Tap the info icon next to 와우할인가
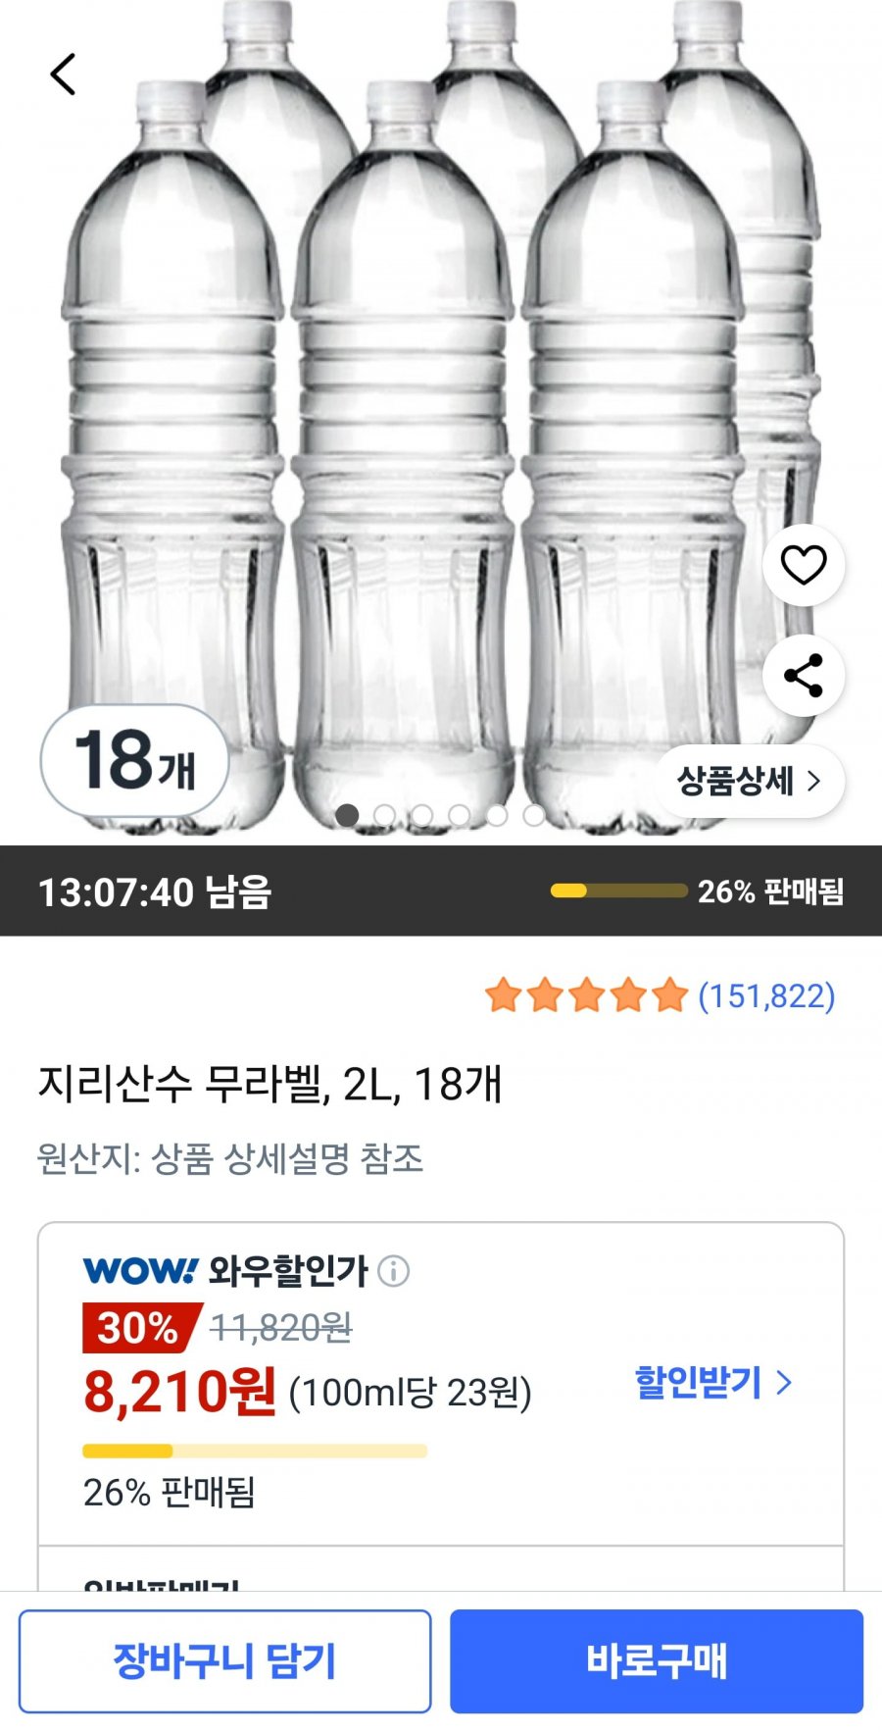 point(394,1271)
